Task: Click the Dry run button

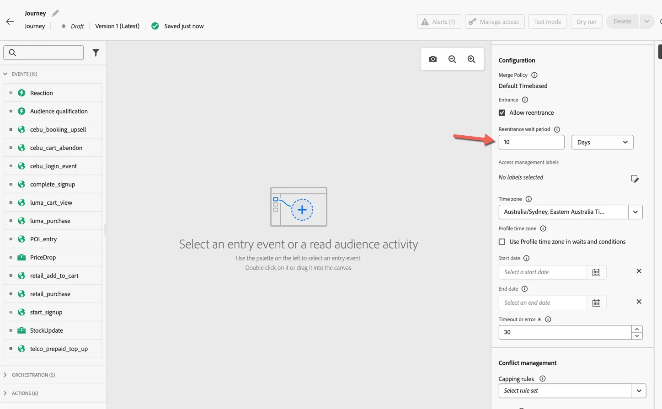Action: (586, 21)
